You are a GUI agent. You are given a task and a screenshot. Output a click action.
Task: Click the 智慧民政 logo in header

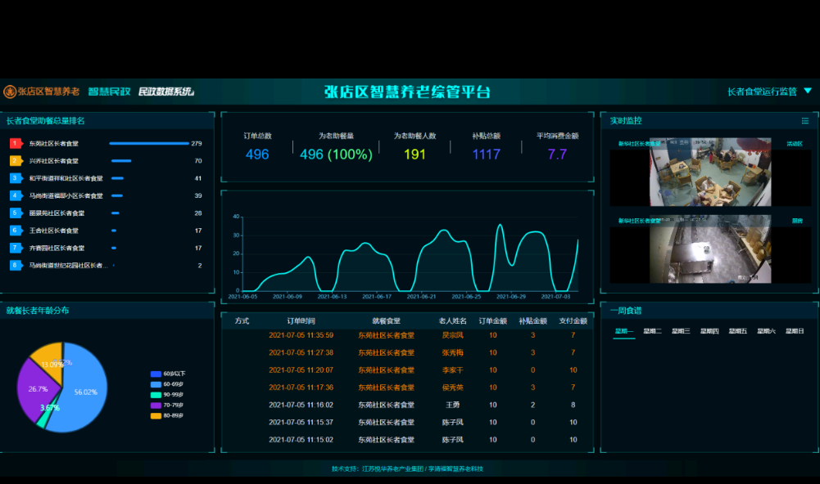click(109, 92)
